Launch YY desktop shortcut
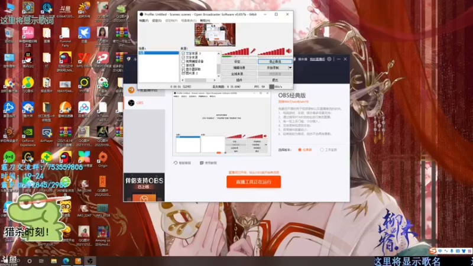 pyautogui.click(x=84, y=84)
